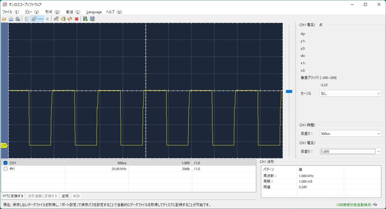Switch to scattered dots display icon
The image size is (386, 209).
pyautogui.click(x=47, y=19)
